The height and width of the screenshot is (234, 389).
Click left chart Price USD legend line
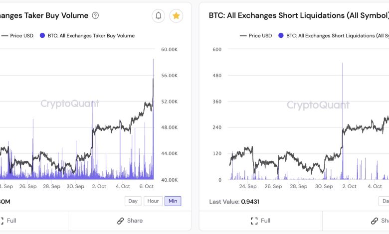pyautogui.click(x=4, y=36)
